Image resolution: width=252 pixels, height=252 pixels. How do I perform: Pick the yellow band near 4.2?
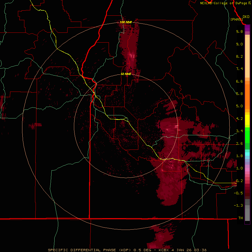coord(247,120)
